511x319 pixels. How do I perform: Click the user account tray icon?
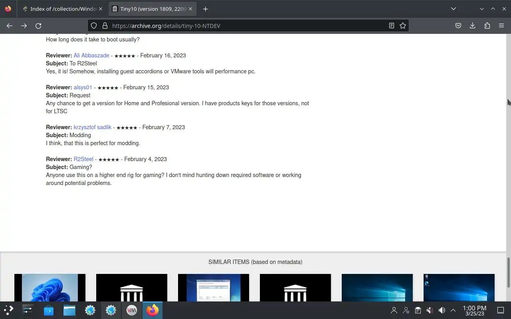(394, 310)
